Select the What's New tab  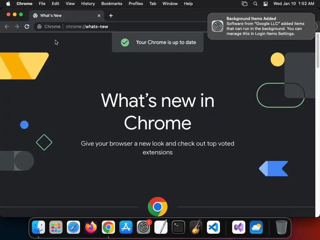(x=67, y=16)
